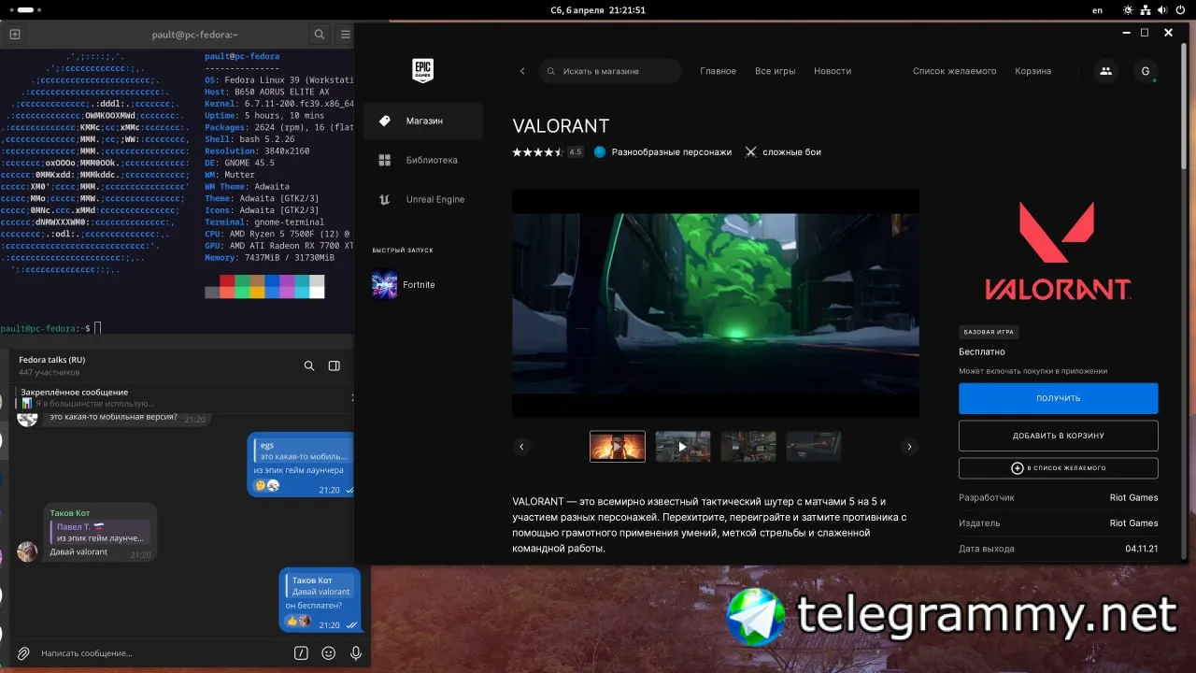This screenshot has width=1196, height=673.
Task: Click the 'Давай valorant' message text
Action: click(78, 552)
